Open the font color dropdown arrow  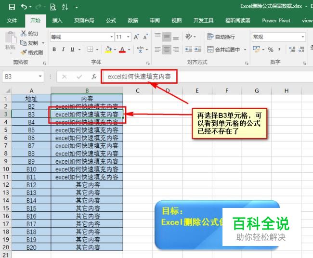[x=129, y=50]
